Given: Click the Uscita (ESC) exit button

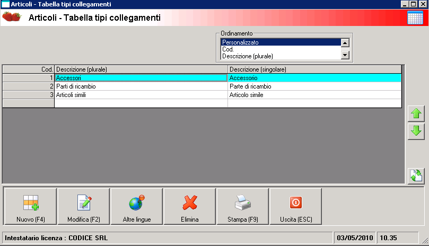Looking at the screenshot, I should click(x=296, y=207).
